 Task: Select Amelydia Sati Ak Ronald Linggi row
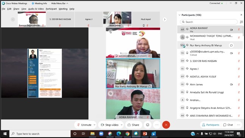pyautogui.click(x=210, y=92)
